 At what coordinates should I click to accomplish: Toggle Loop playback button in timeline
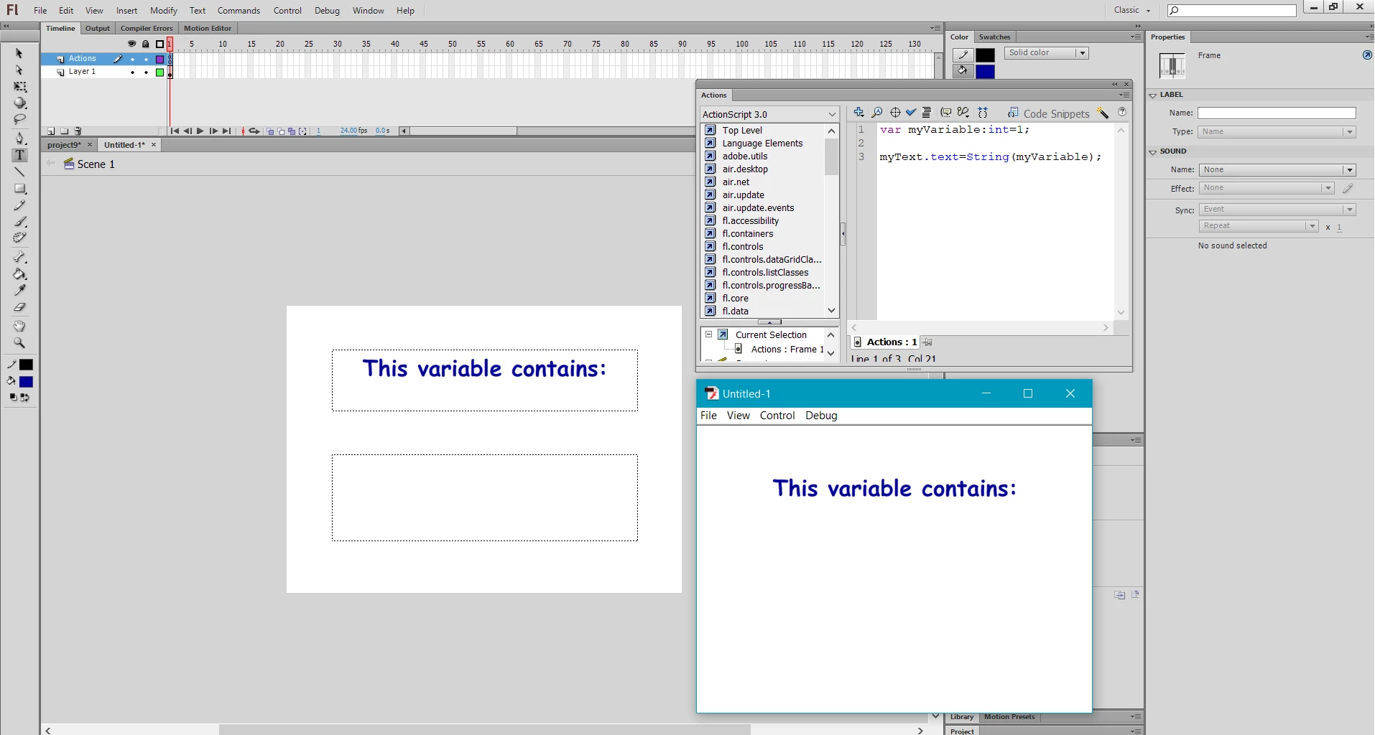pos(254,131)
